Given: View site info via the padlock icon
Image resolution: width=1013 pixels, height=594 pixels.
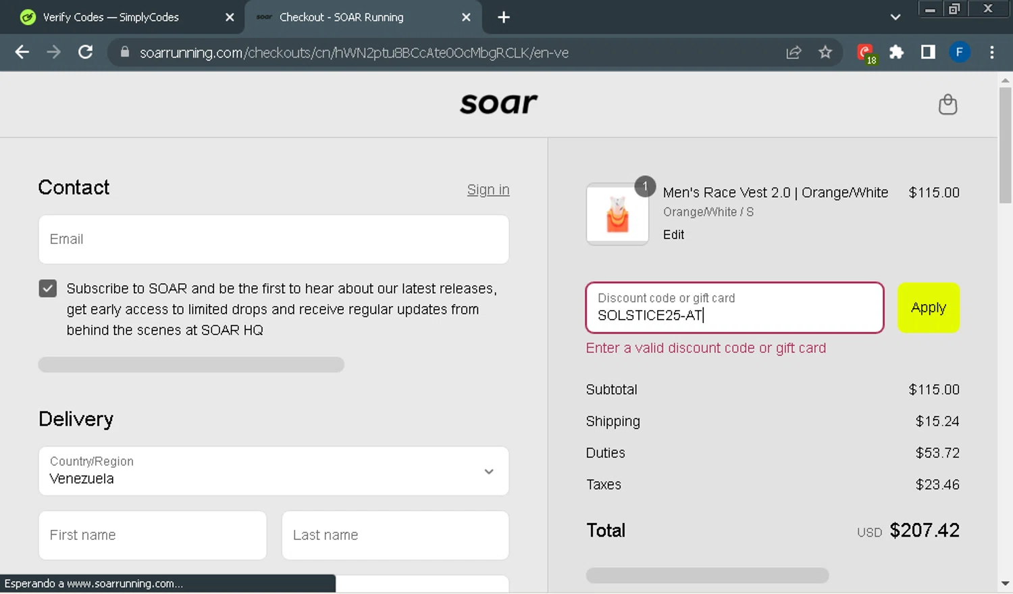Looking at the screenshot, I should coord(124,52).
